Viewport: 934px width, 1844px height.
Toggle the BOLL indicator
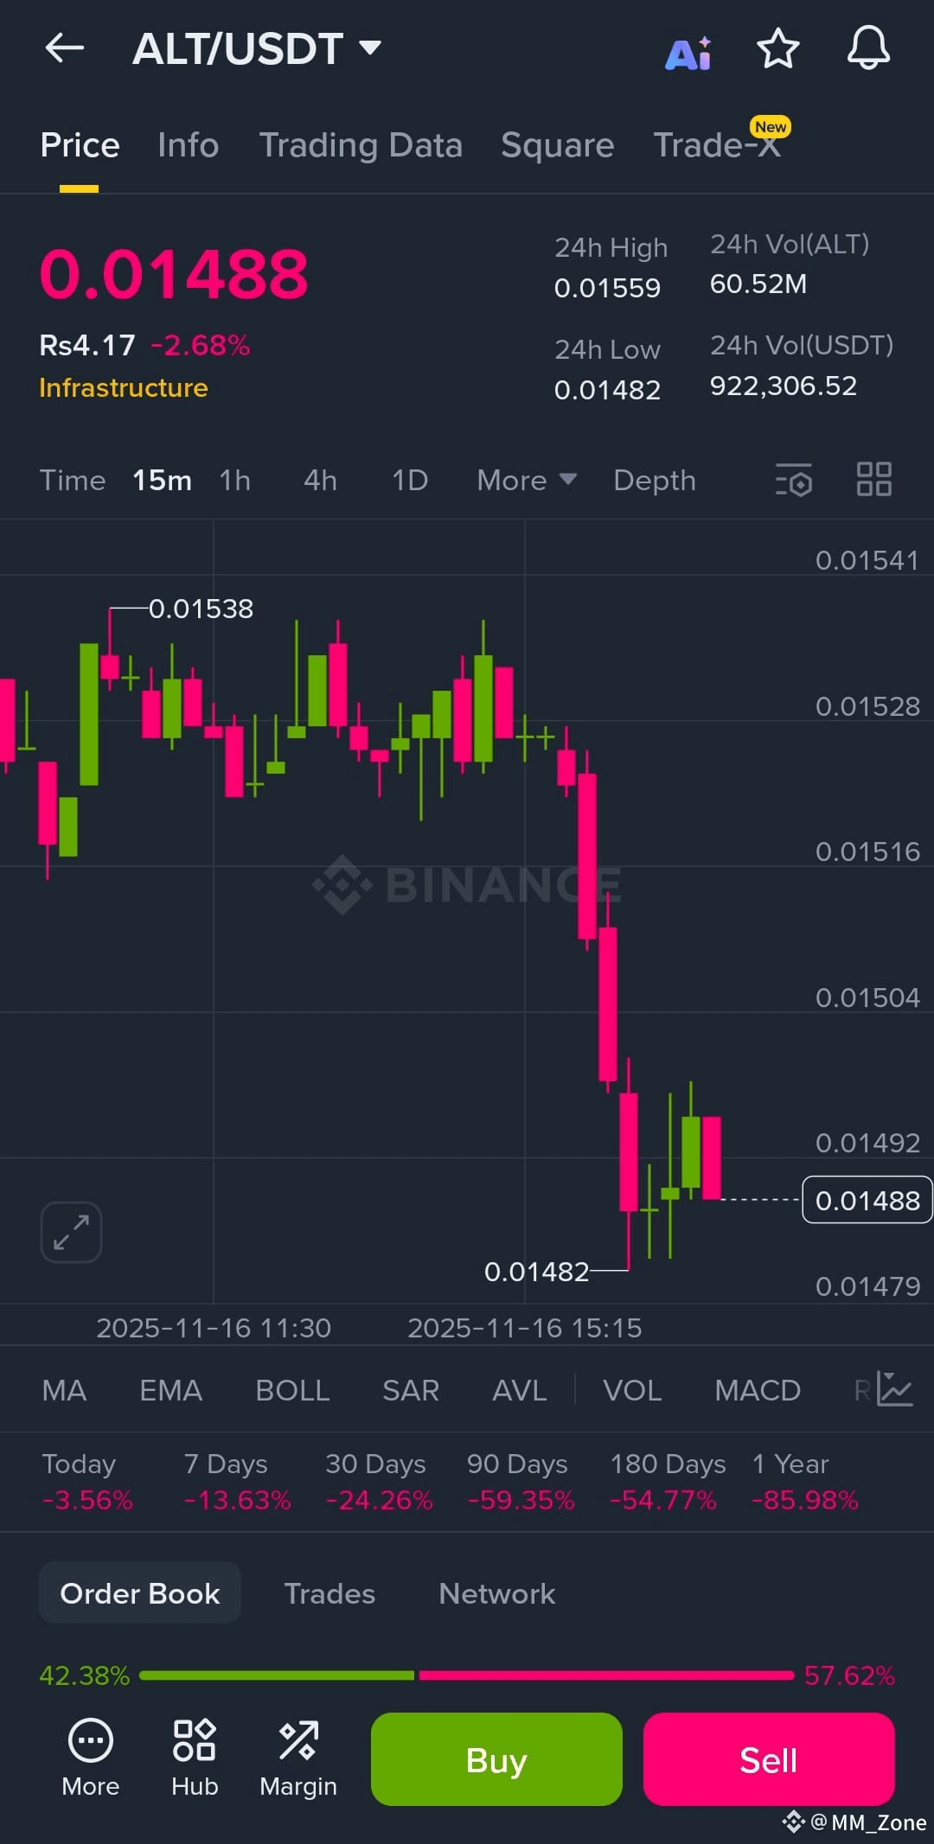coord(292,1390)
